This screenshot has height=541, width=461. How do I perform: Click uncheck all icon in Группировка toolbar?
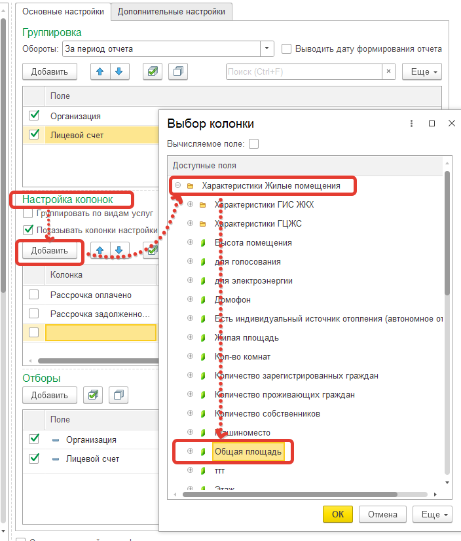178,71
